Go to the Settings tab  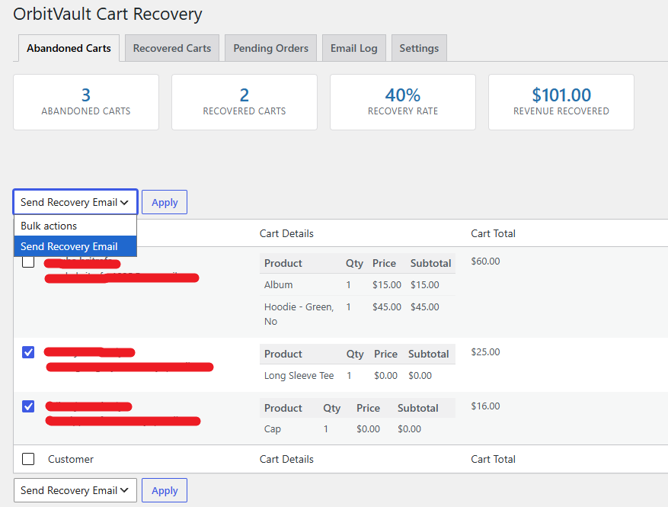pyautogui.click(x=419, y=48)
